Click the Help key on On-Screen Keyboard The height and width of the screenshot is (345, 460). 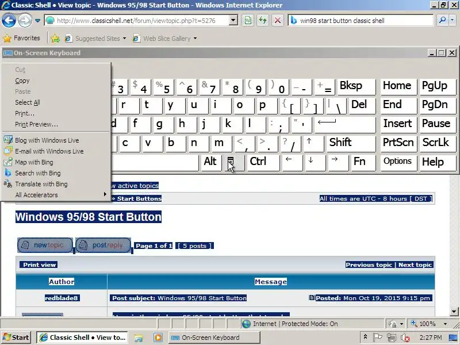(438, 163)
